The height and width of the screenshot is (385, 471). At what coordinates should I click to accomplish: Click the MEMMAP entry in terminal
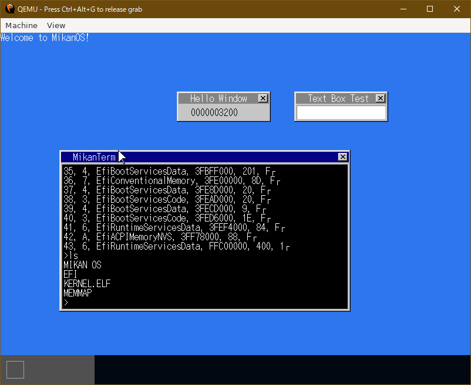[x=78, y=293]
